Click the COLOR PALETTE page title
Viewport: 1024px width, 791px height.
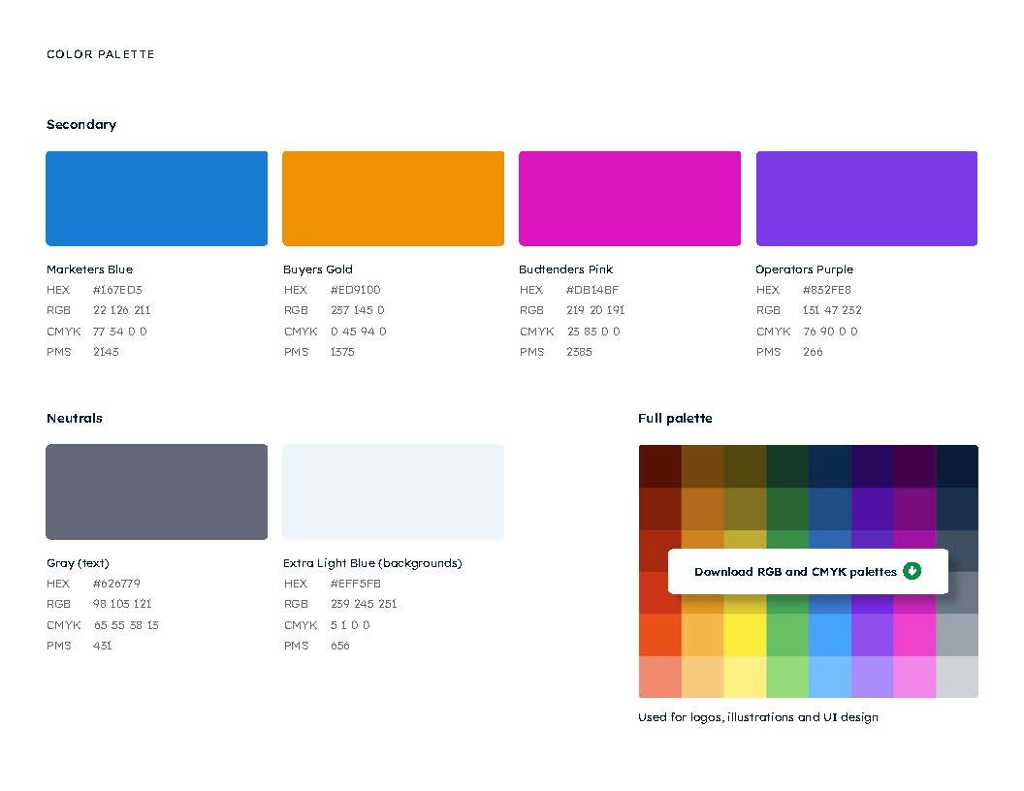[101, 54]
